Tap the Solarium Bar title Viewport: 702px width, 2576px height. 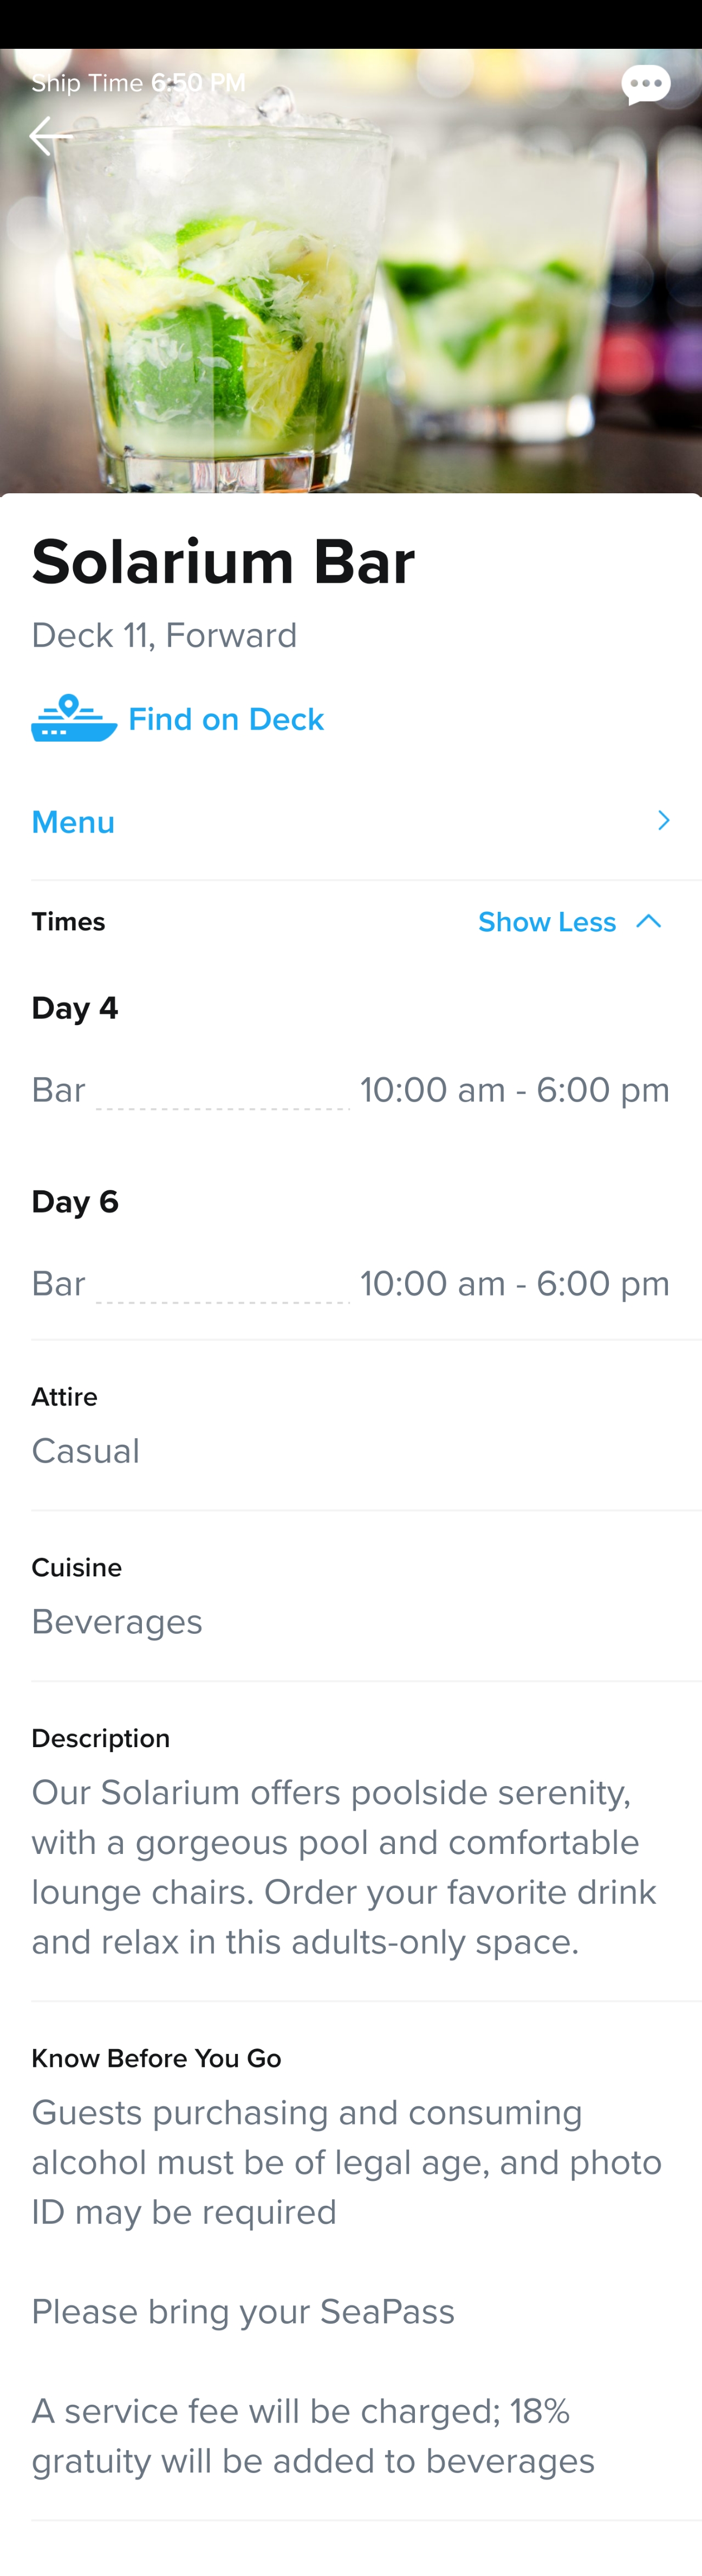(223, 562)
